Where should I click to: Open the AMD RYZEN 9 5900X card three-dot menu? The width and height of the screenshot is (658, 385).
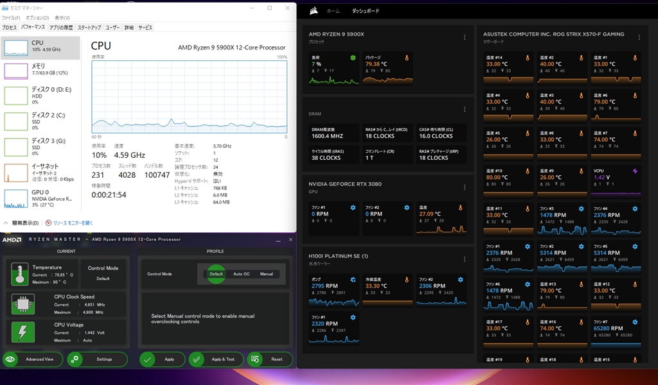point(465,37)
